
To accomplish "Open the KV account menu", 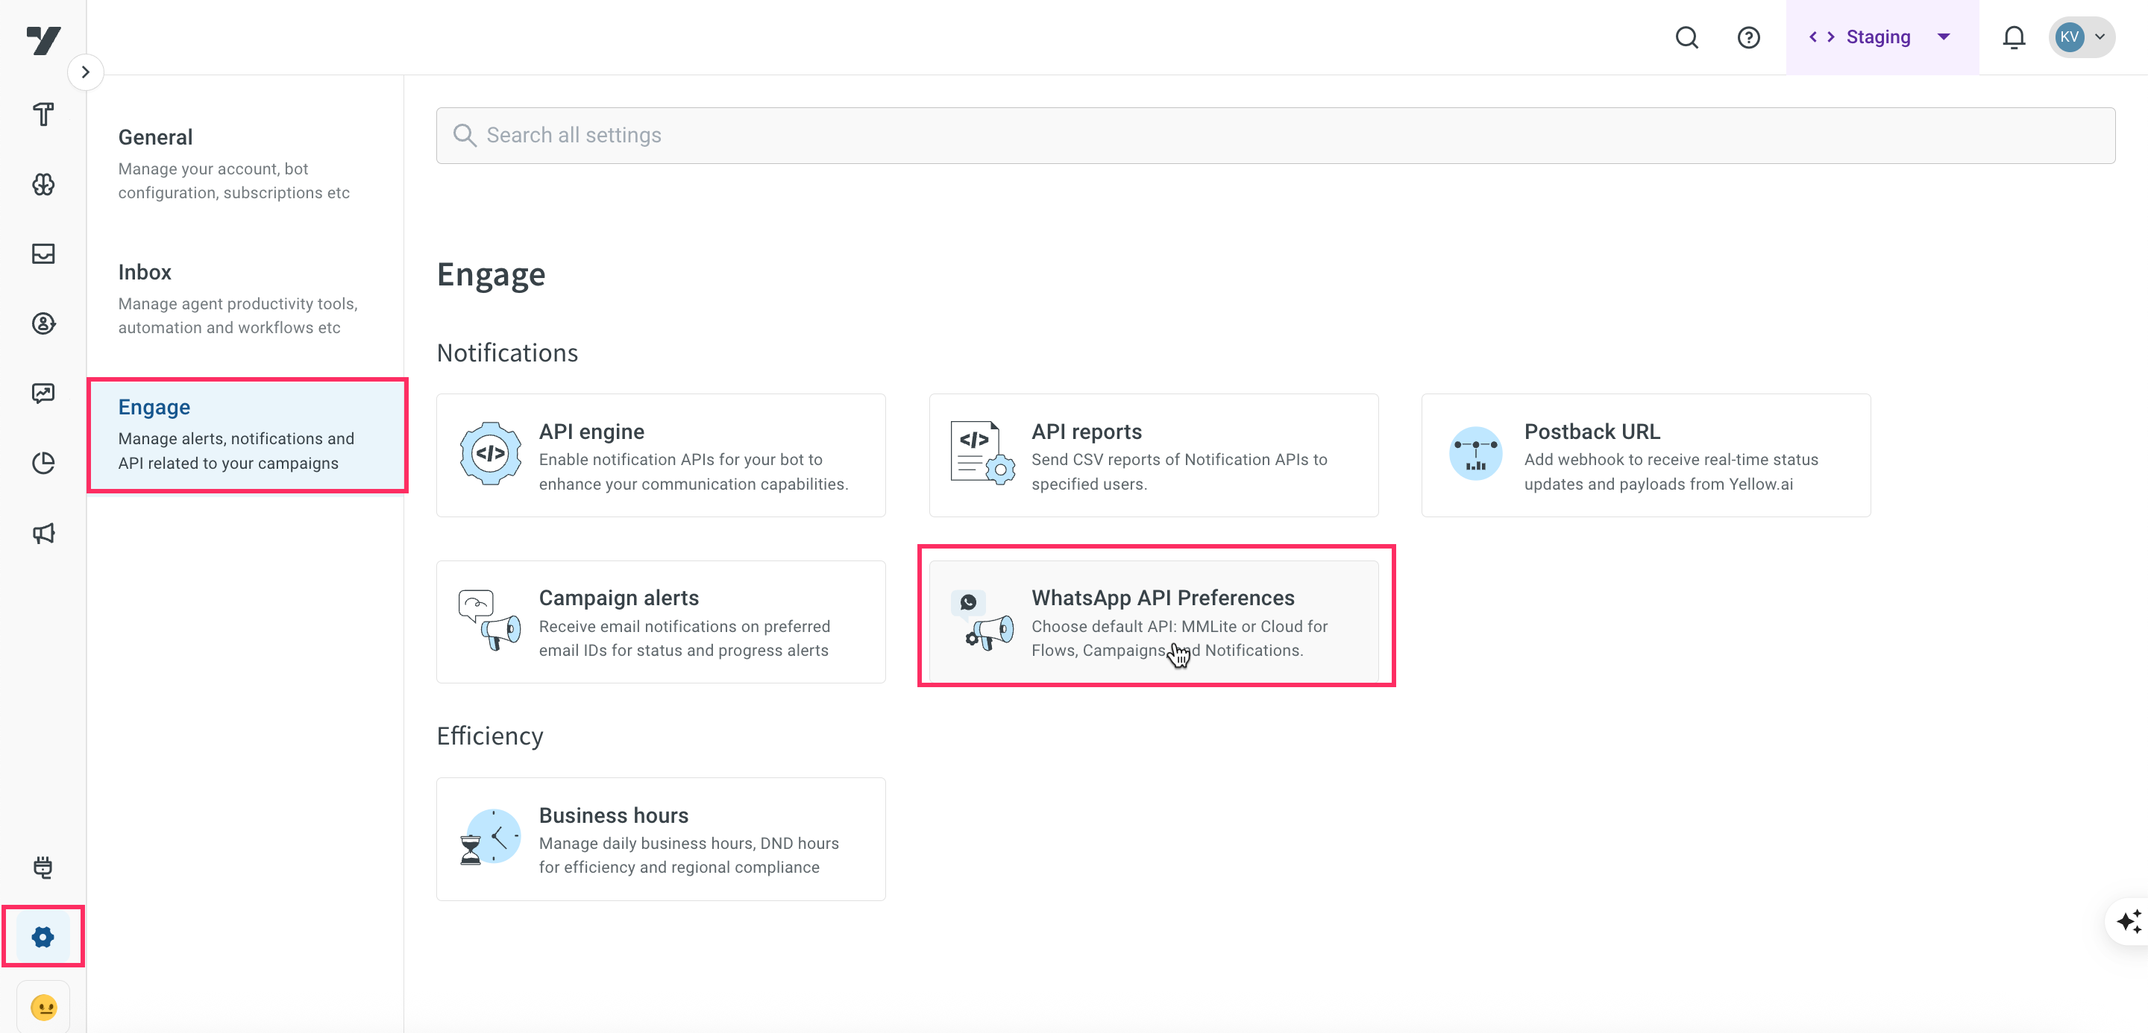I will [x=2082, y=37].
